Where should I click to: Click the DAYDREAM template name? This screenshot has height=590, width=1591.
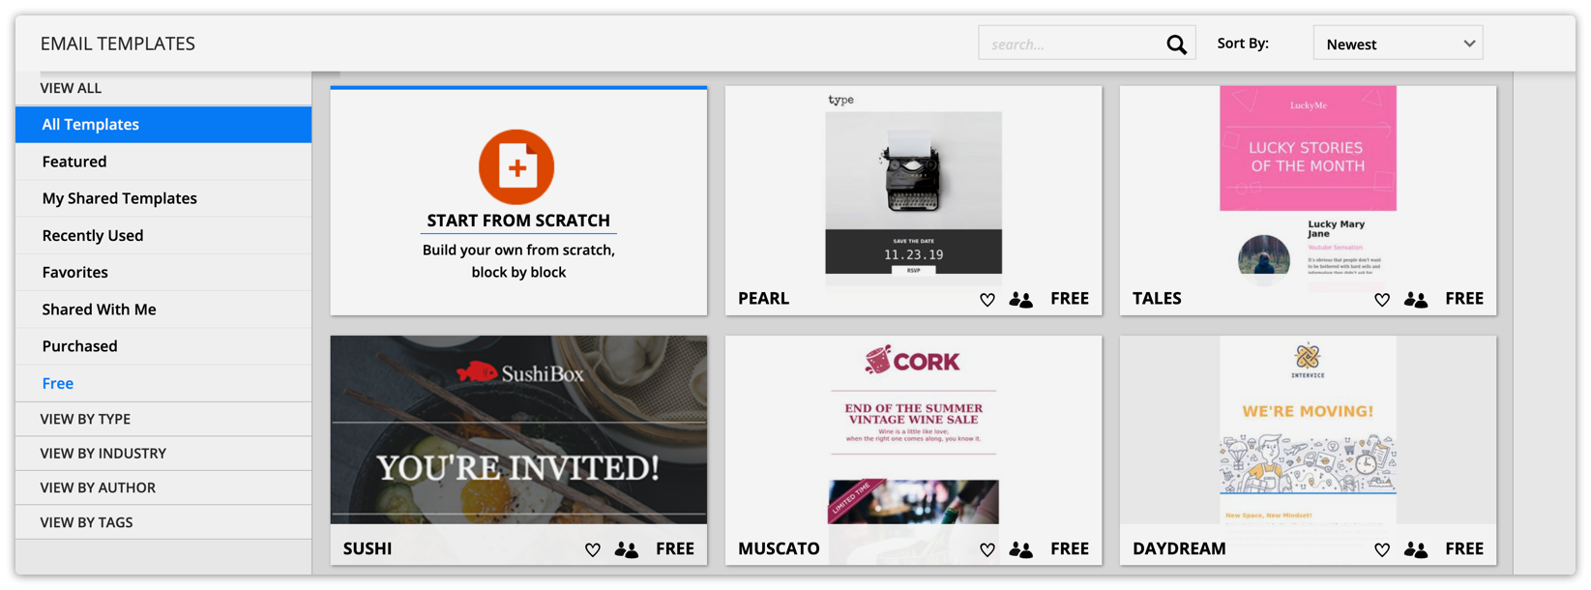(x=1179, y=548)
